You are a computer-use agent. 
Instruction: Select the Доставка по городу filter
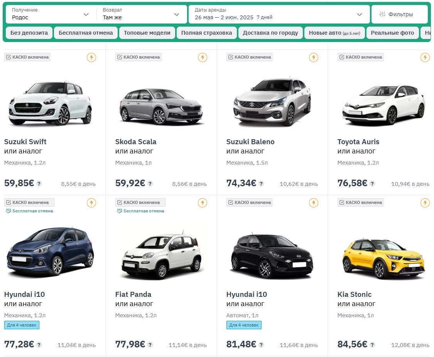tap(270, 33)
